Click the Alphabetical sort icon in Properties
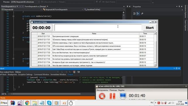 [x=138, y=14]
